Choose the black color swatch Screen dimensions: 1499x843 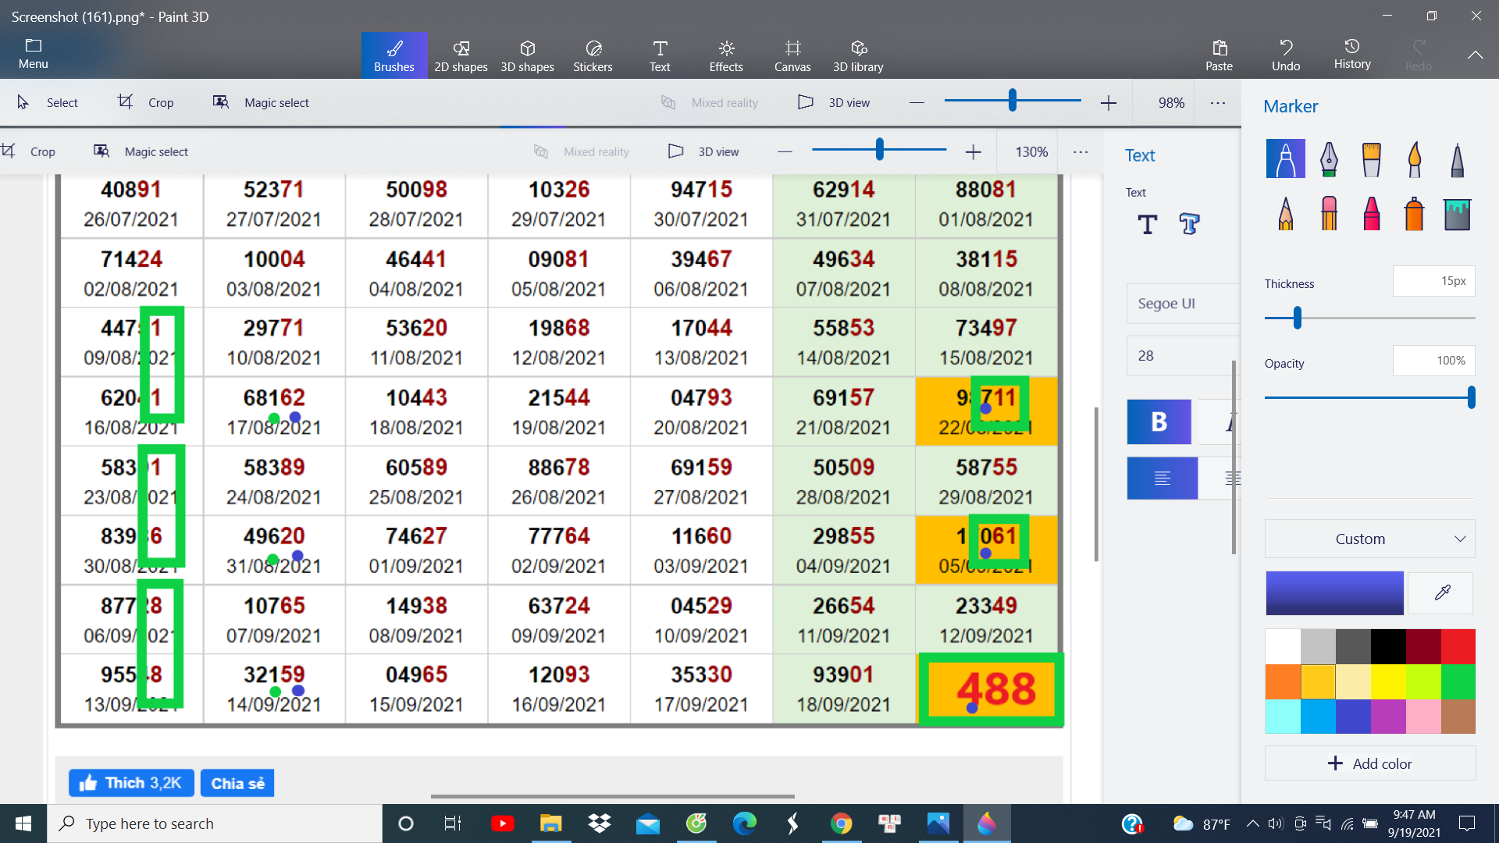[1388, 646]
